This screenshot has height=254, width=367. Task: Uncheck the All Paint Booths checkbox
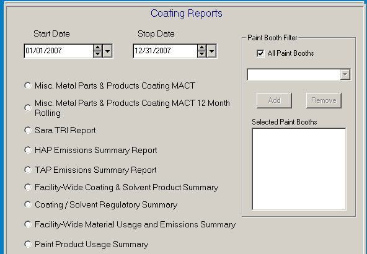click(260, 53)
